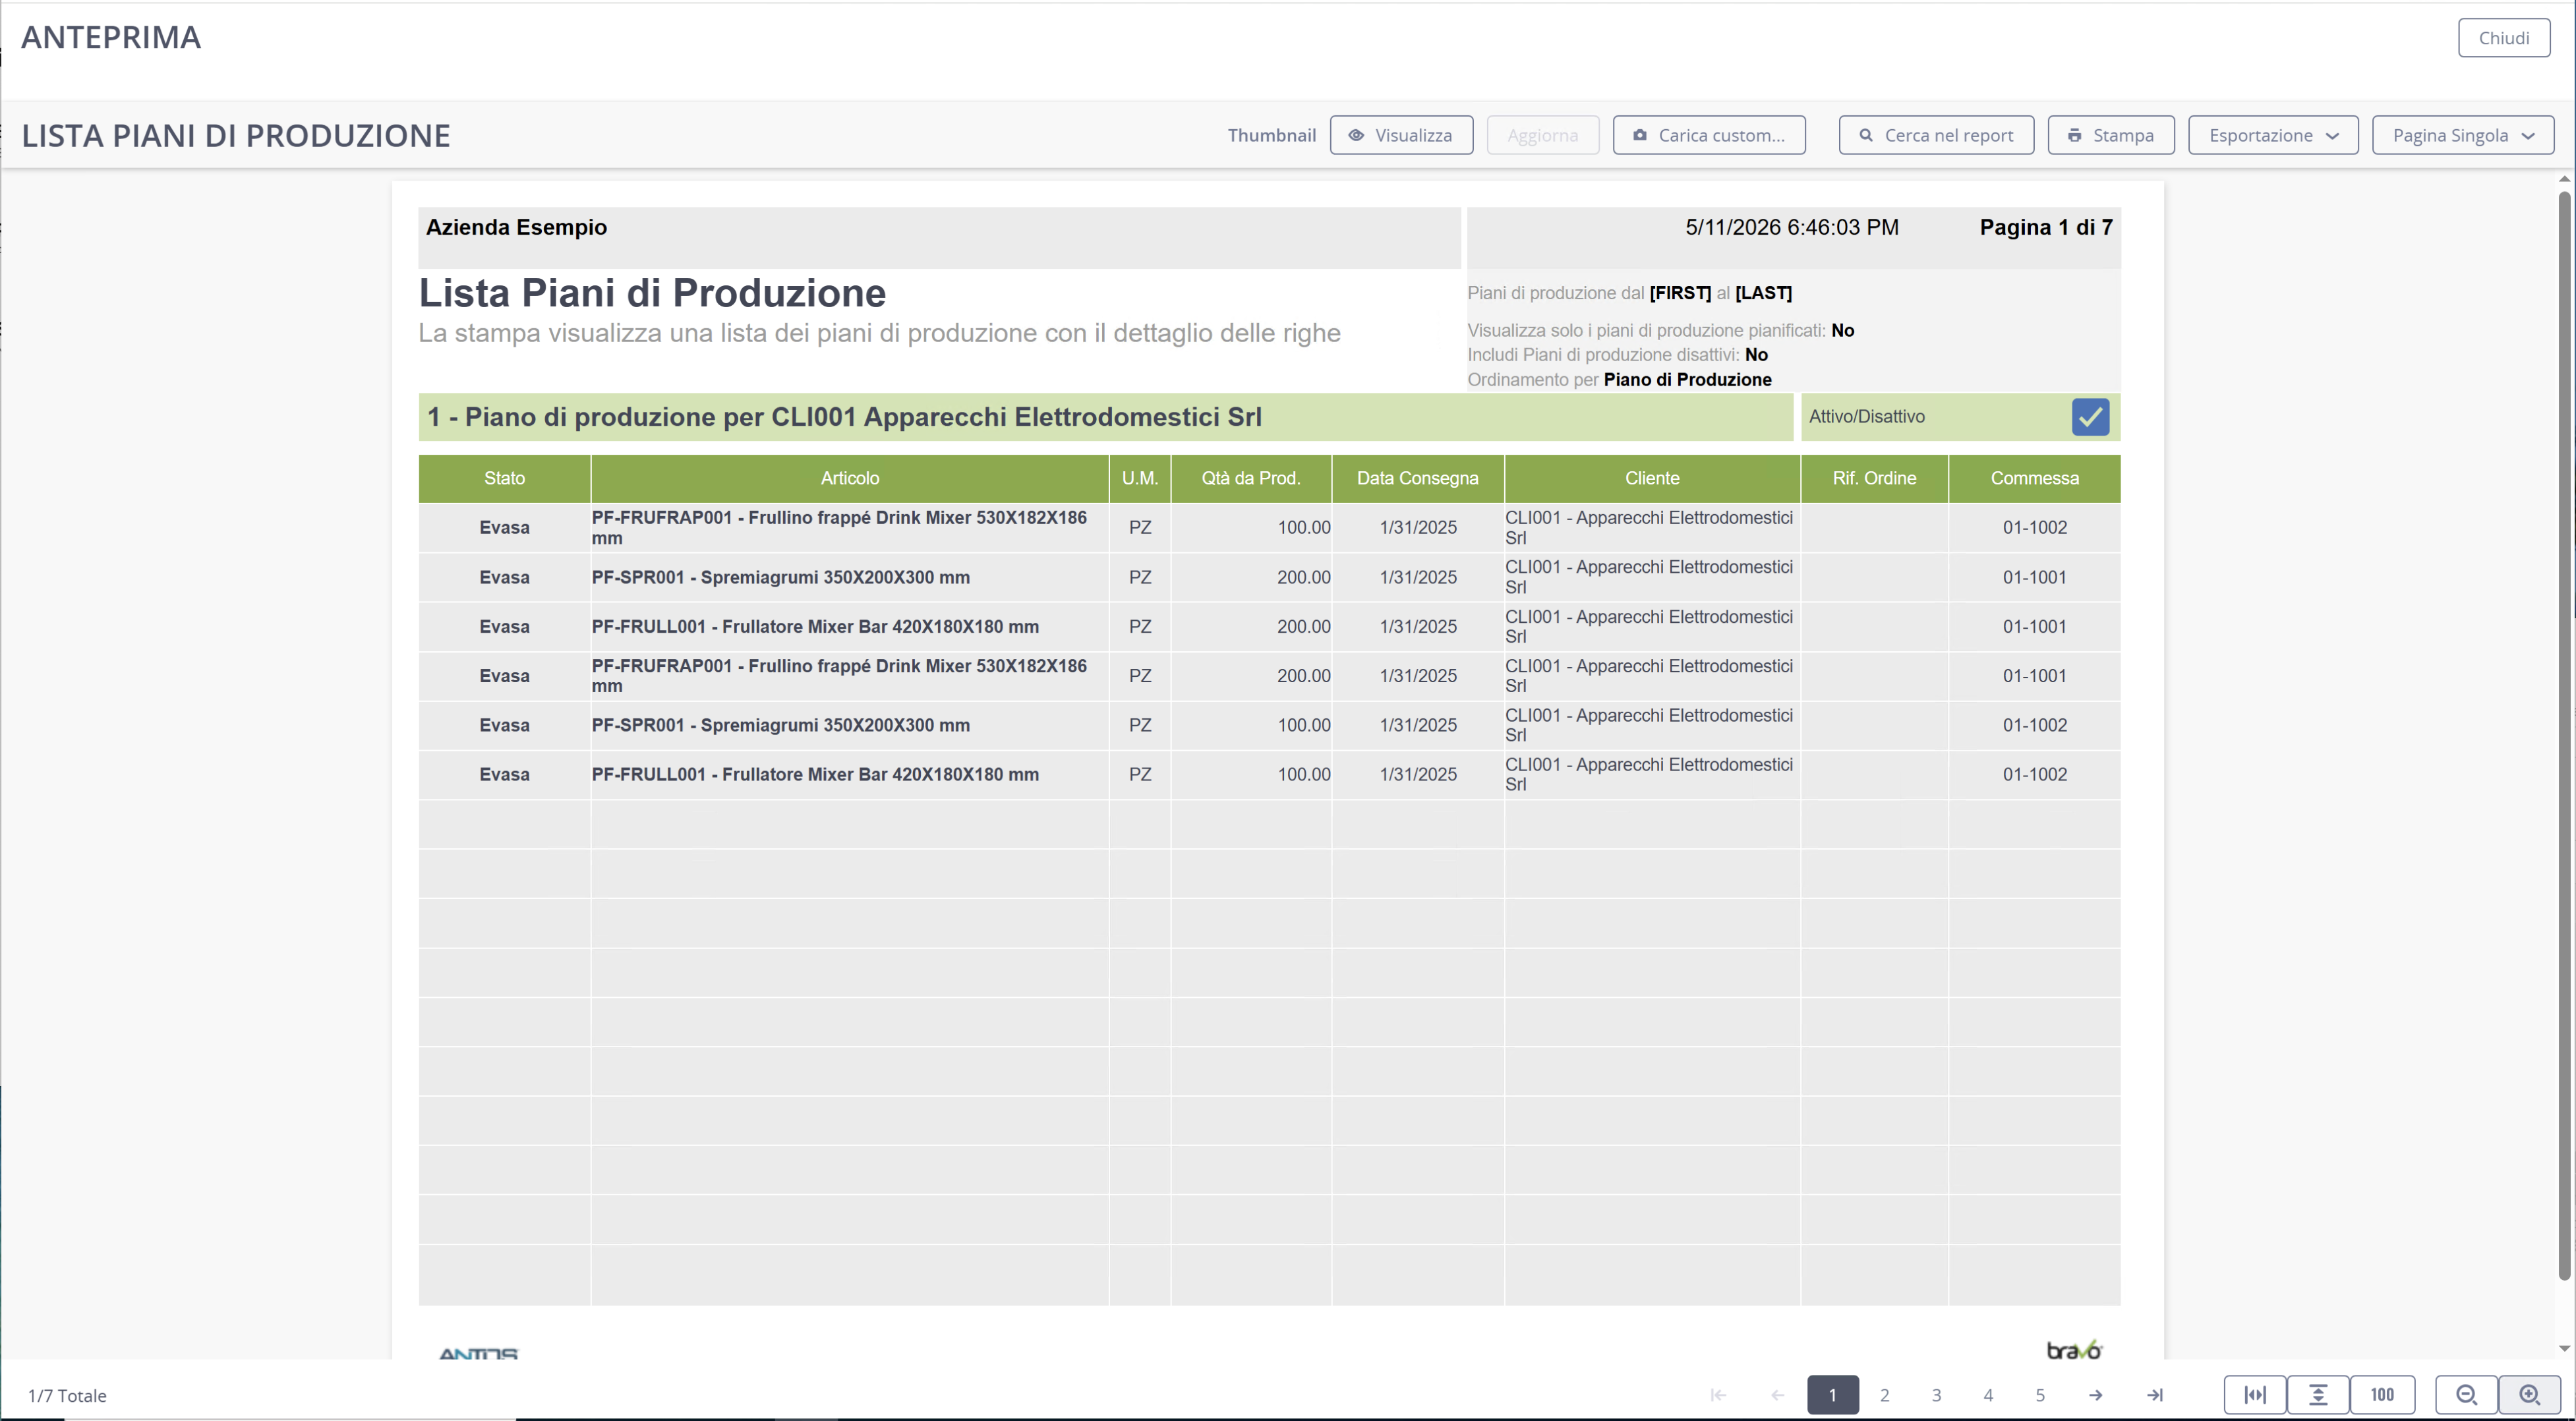Go to the last page arrow
2576x1421 pixels.
[x=2155, y=1394]
